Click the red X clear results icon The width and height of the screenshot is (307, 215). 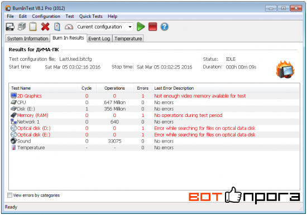[x=45, y=27]
